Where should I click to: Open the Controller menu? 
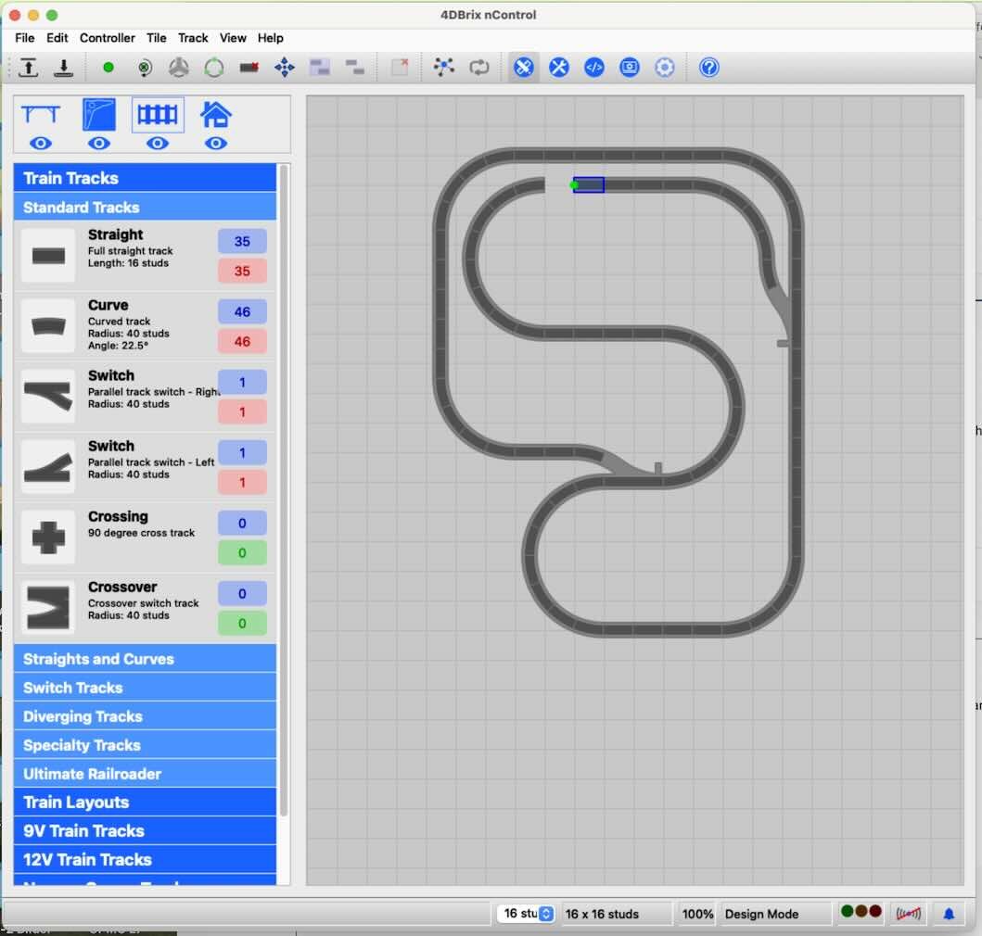click(x=108, y=38)
